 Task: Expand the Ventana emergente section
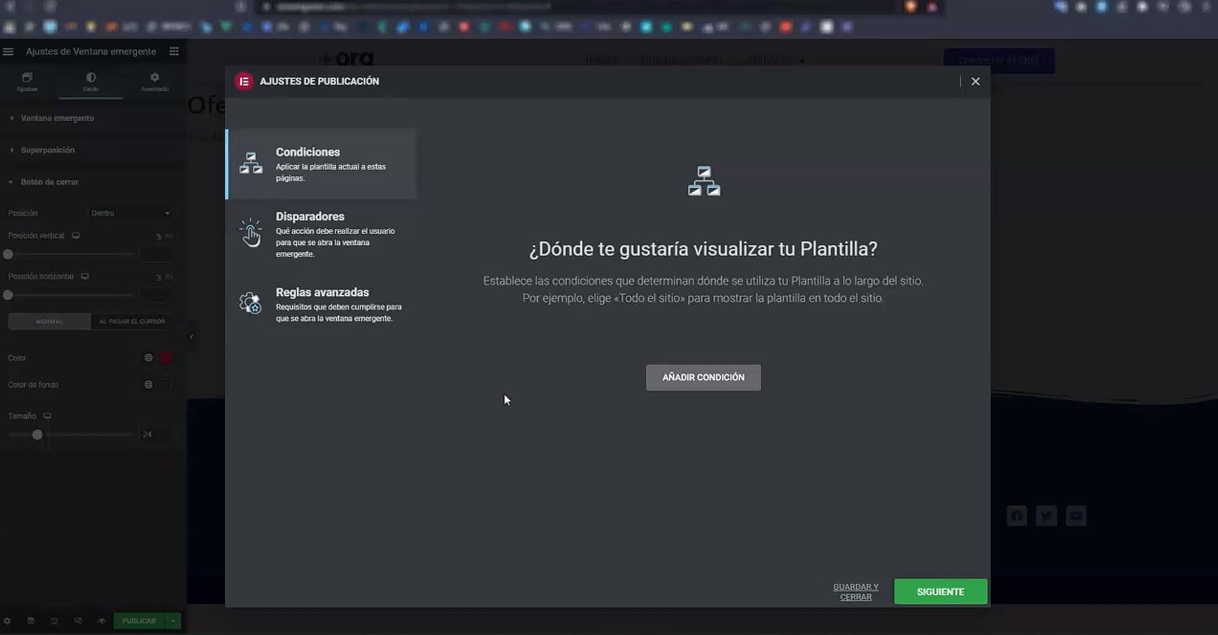[x=57, y=119]
